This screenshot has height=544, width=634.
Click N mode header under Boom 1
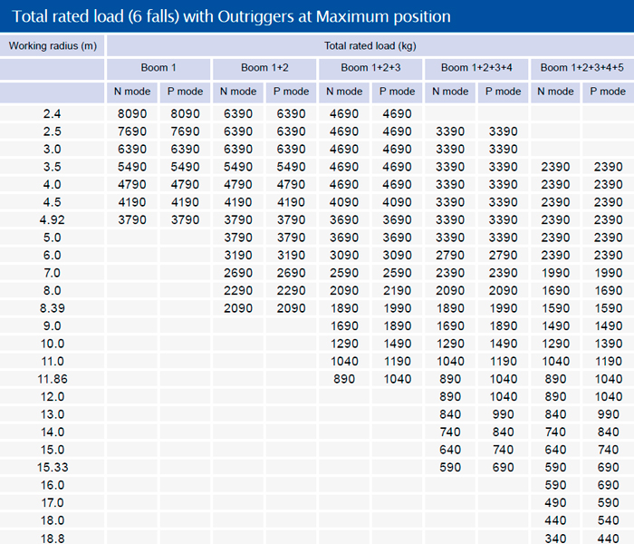click(x=132, y=92)
